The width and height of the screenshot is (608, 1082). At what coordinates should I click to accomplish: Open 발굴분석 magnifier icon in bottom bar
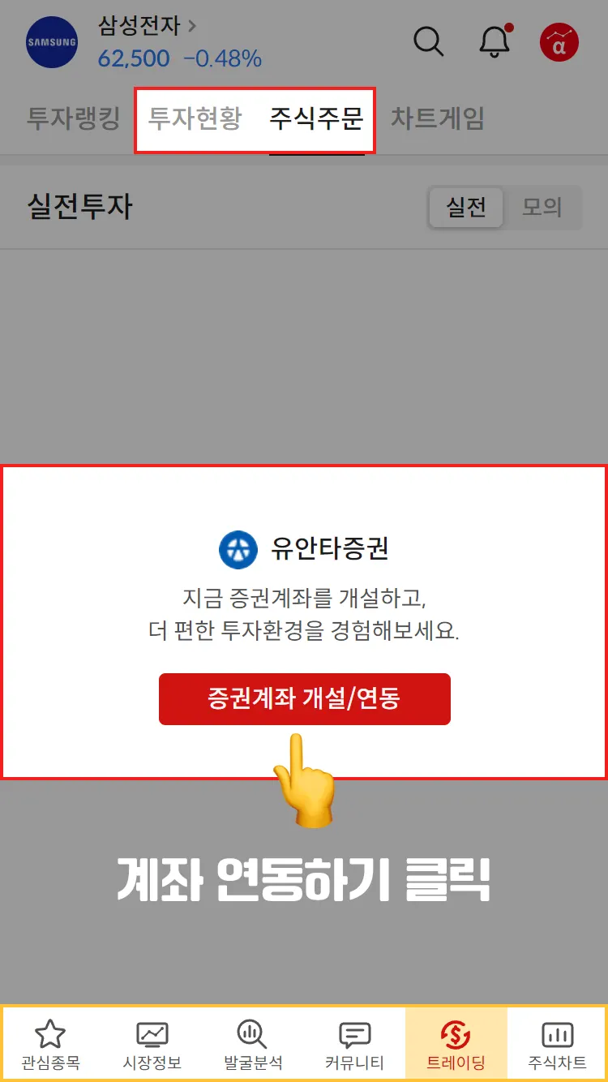pos(252,1034)
